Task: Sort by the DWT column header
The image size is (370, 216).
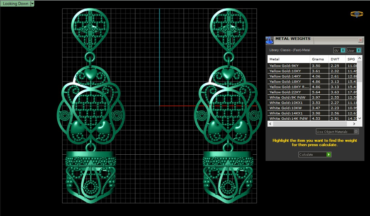Action: click(x=337, y=59)
